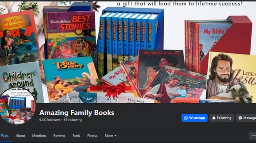
Task: Select the Reels tab
Action: pyautogui.click(x=76, y=135)
